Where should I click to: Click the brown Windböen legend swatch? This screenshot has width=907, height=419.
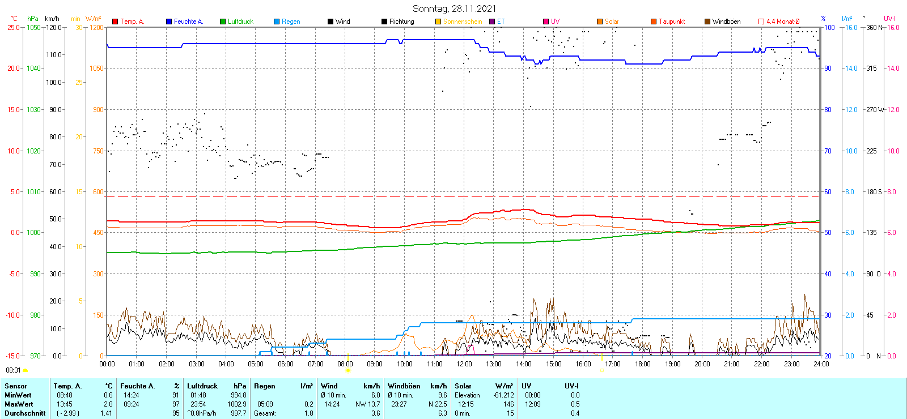point(707,22)
